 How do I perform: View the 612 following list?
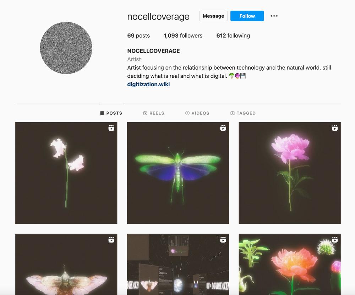click(x=233, y=35)
